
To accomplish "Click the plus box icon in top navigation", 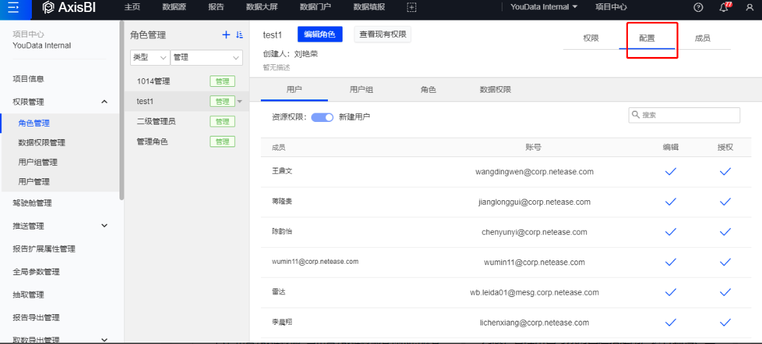I will point(412,7).
